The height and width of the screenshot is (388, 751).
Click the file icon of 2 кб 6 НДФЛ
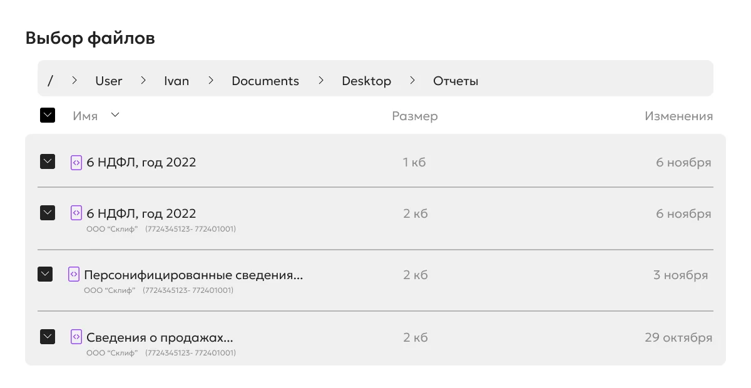coord(76,213)
